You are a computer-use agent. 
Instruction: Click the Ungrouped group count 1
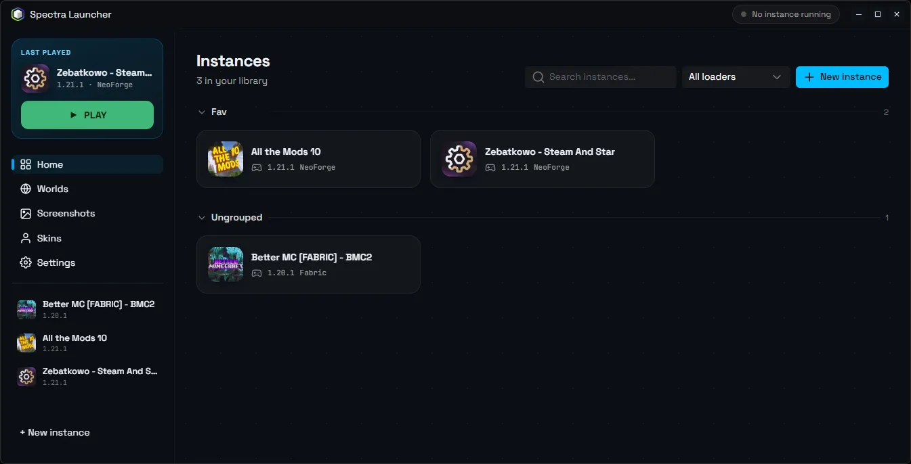pyautogui.click(x=887, y=218)
